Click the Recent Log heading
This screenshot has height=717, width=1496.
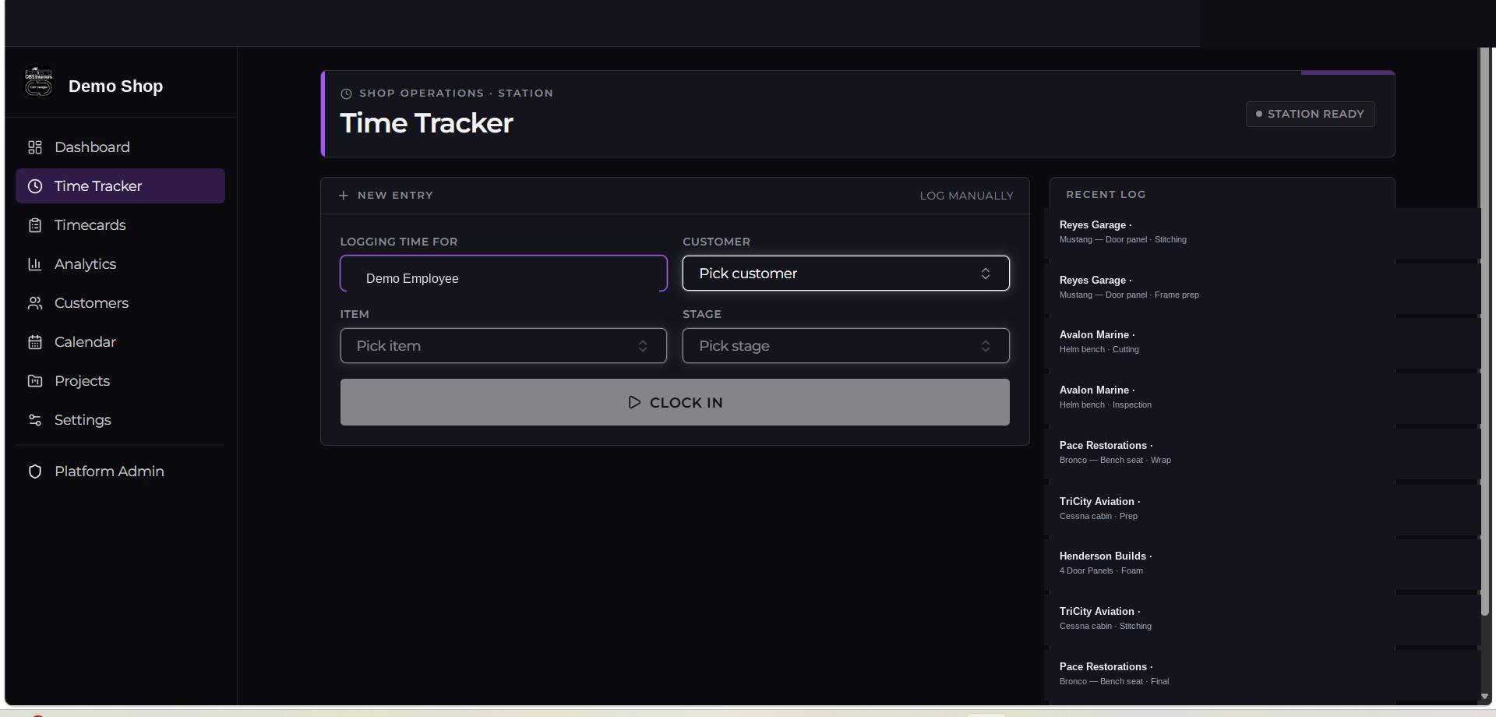click(x=1106, y=195)
